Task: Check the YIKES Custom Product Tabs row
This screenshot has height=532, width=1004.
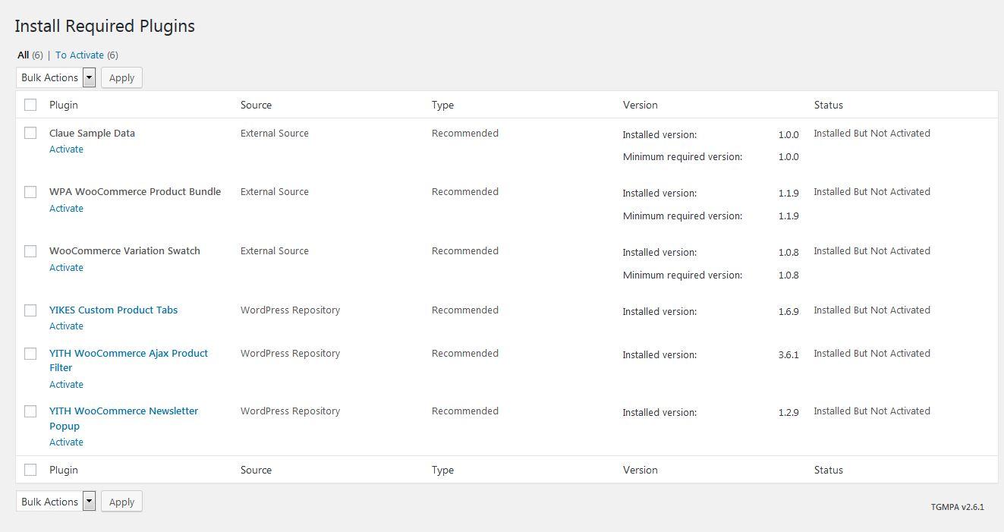Action: pos(30,310)
